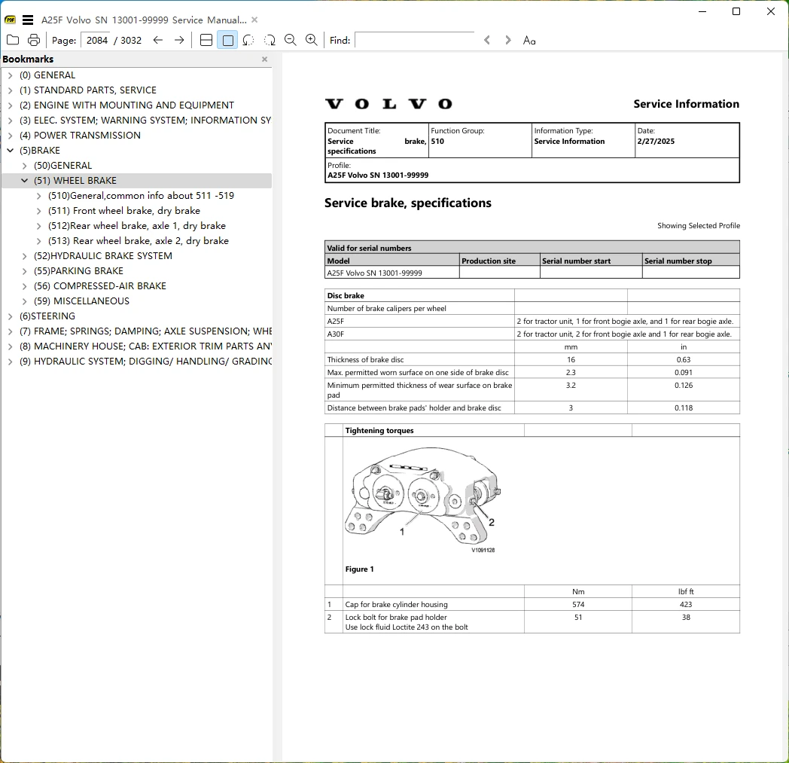Image resolution: width=789 pixels, height=763 pixels.
Task: Zoom in on the document
Action: point(312,40)
